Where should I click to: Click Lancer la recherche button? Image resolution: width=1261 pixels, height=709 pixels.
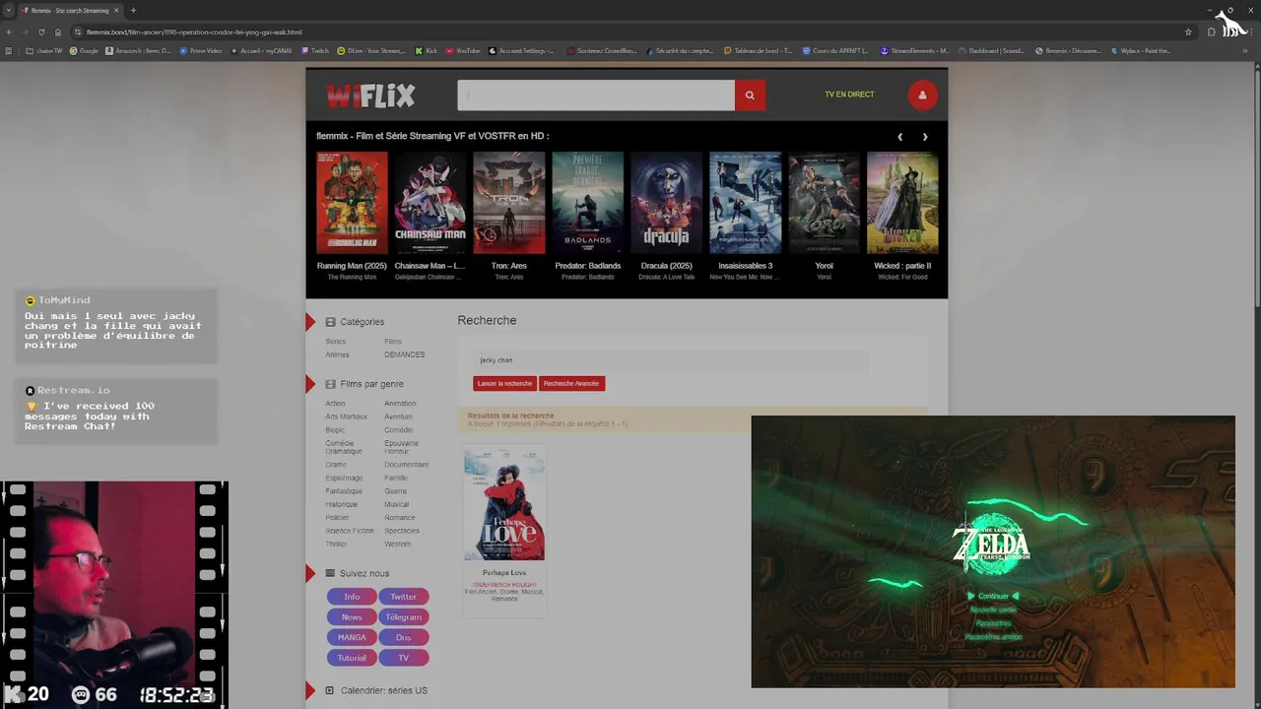[x=504, y=383]
